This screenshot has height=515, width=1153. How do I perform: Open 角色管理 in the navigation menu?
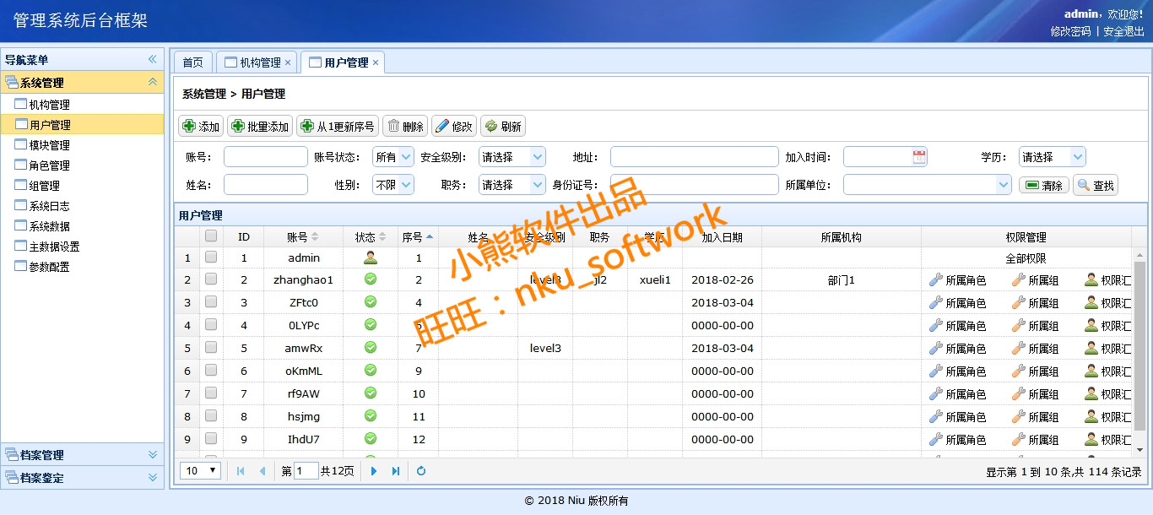[49, 165]
